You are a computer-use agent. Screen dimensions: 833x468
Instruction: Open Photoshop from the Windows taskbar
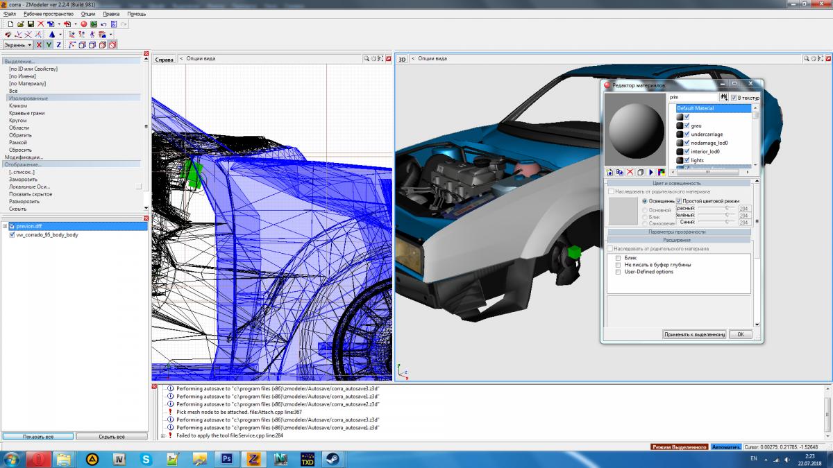pos(226,459)
